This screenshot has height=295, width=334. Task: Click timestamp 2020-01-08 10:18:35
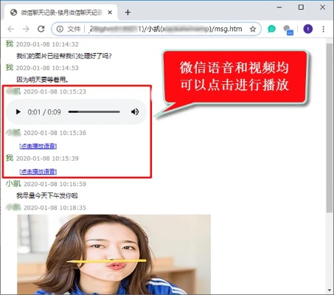[55, 208]
